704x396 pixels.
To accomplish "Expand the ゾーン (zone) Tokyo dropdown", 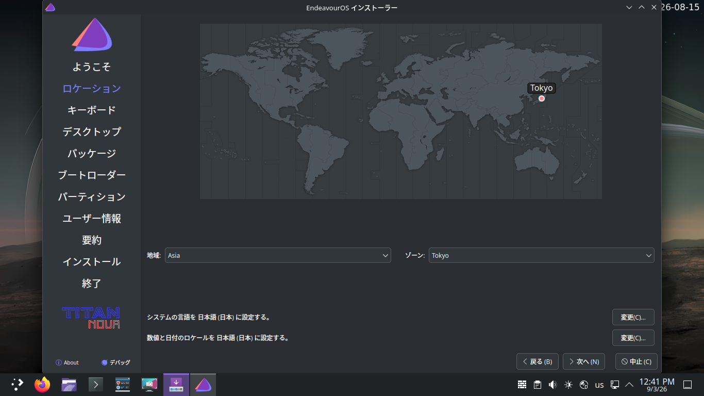I will point(542,255).
